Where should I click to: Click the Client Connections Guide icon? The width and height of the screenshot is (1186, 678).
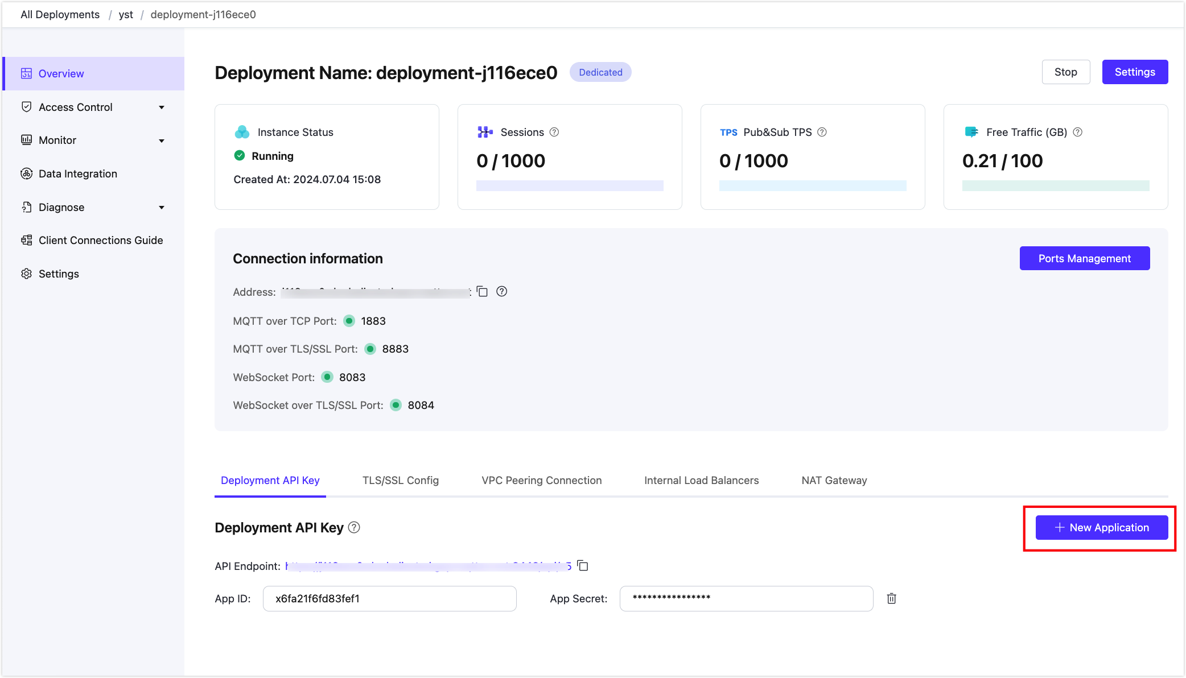[x=26, y=240]
